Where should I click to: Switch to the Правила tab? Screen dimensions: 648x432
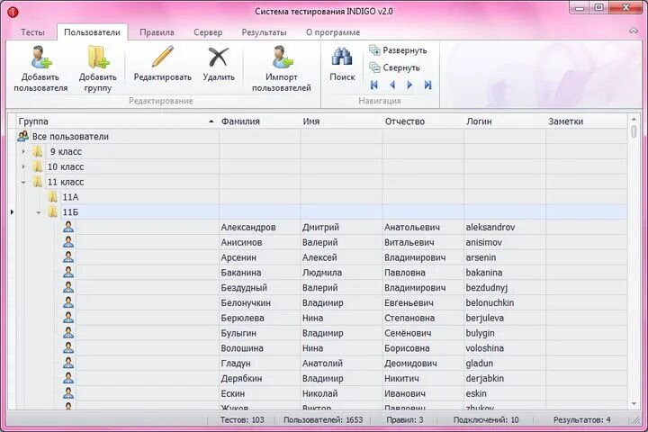tap(157, 32)
